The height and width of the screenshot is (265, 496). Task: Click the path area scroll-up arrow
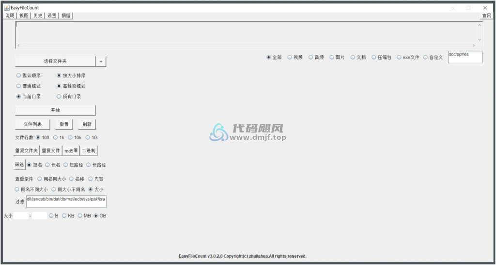pyautogui.click(x=479, y=25)
